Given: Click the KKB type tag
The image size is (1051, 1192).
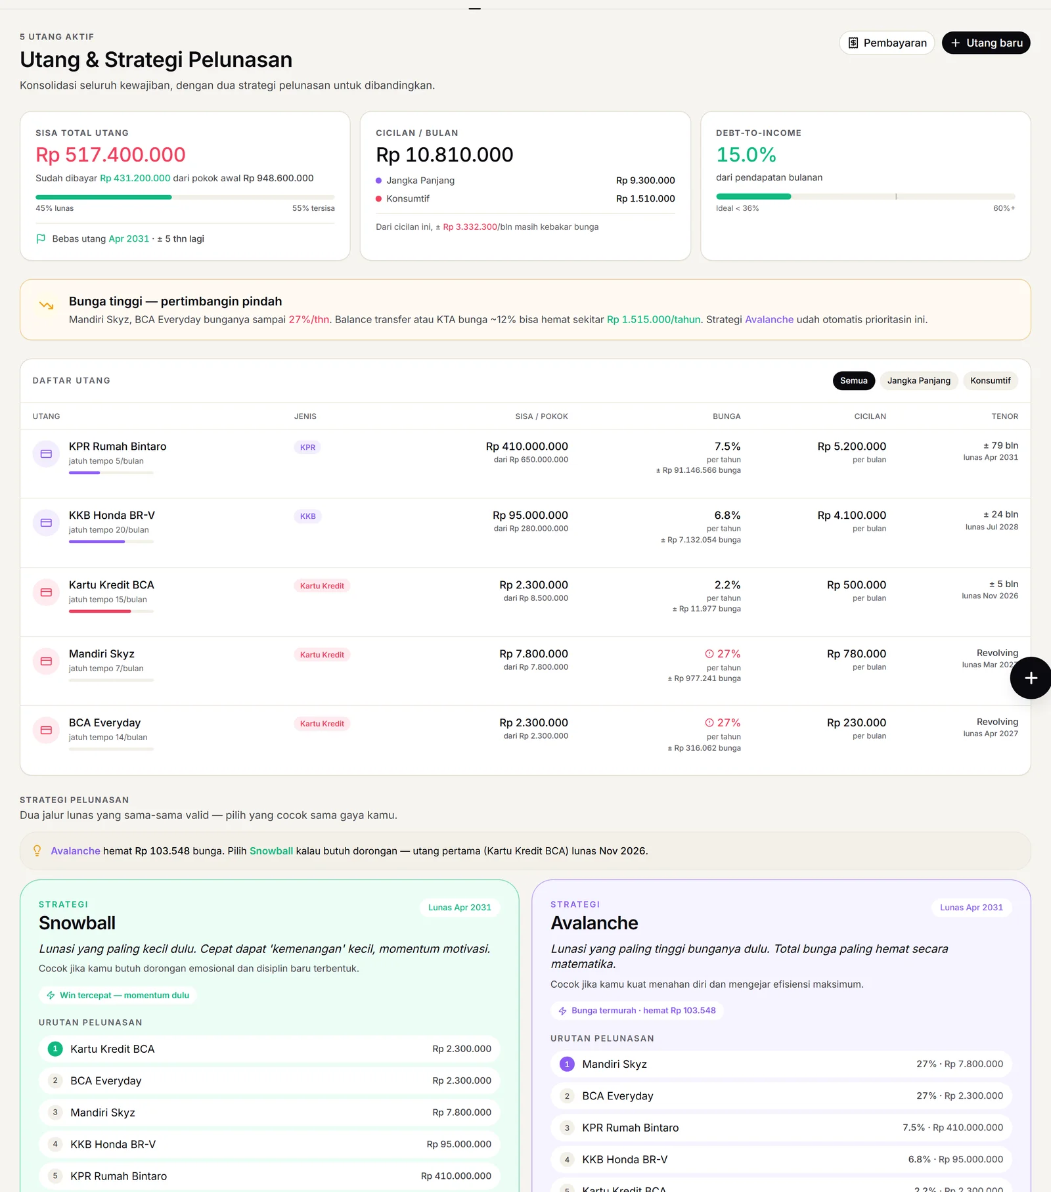Looking at the screenshot, I should pos(307,516).
